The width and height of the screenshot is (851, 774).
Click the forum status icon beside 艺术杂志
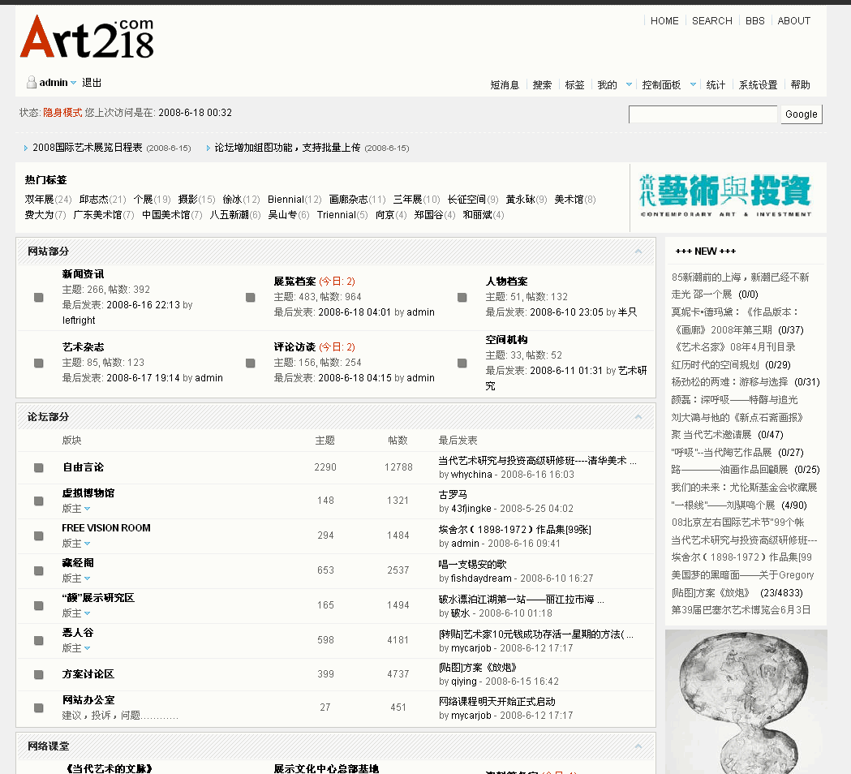[x=38, y=363]
